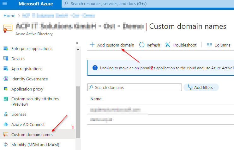
Task: Click Add filters button
Action: 201,87
